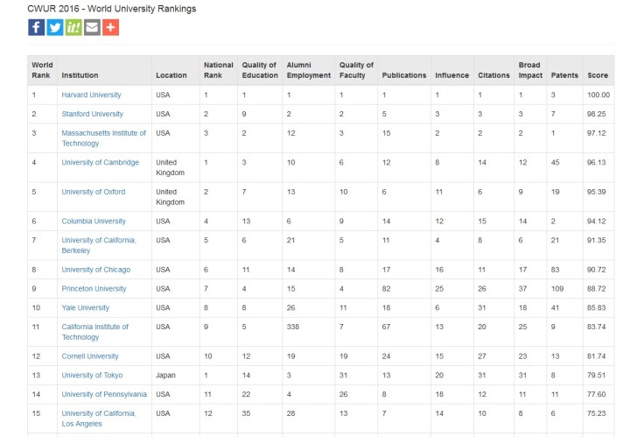Open University of California, Los Angeles link
This screenshot has width=630, height=437.
click(99, 419)
